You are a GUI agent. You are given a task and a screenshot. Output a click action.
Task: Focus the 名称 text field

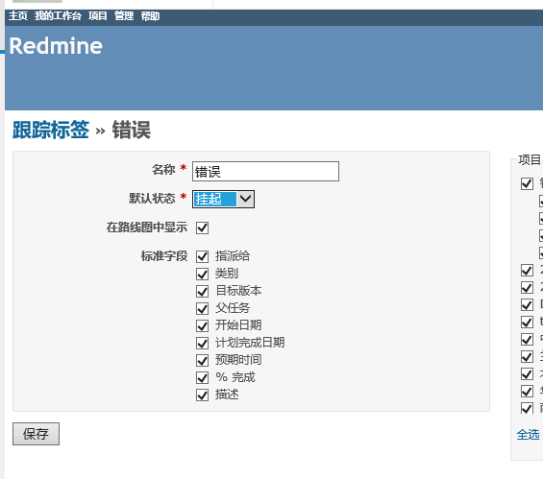tap(265, 171)
